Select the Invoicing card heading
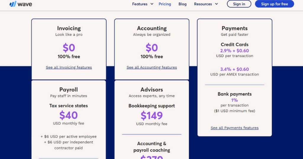Image resolution: width=303 pixels, height=159 pixels. (x=69, y=28)
